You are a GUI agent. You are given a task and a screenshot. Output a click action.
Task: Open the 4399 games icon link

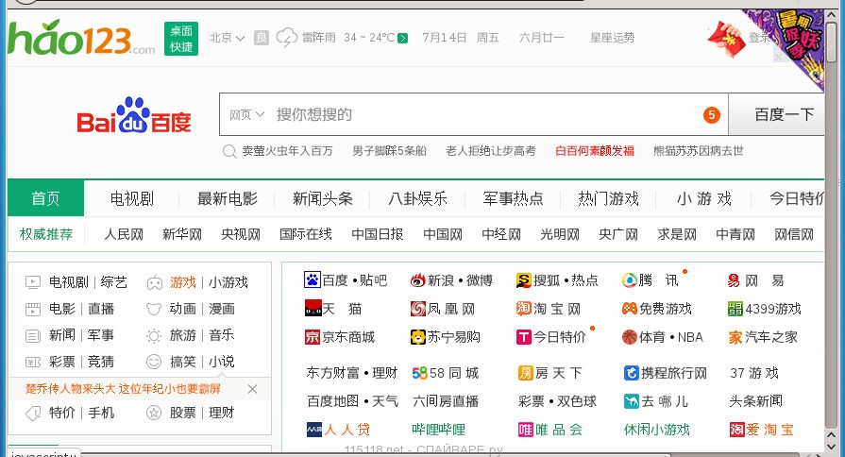(x=735, y=309)
